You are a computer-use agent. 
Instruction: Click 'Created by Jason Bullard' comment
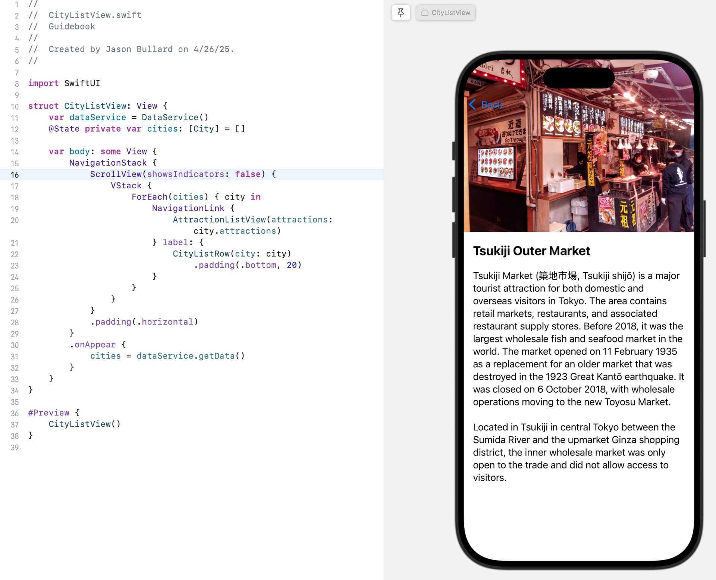(131, 49)
